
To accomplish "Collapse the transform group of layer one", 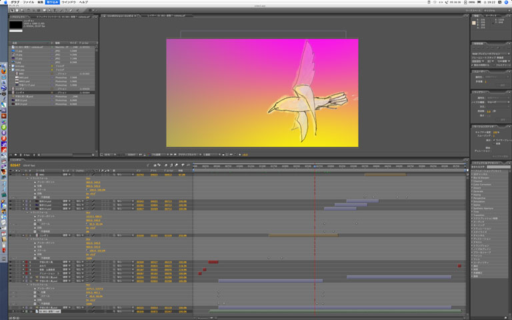I will (x=28, y=178).
